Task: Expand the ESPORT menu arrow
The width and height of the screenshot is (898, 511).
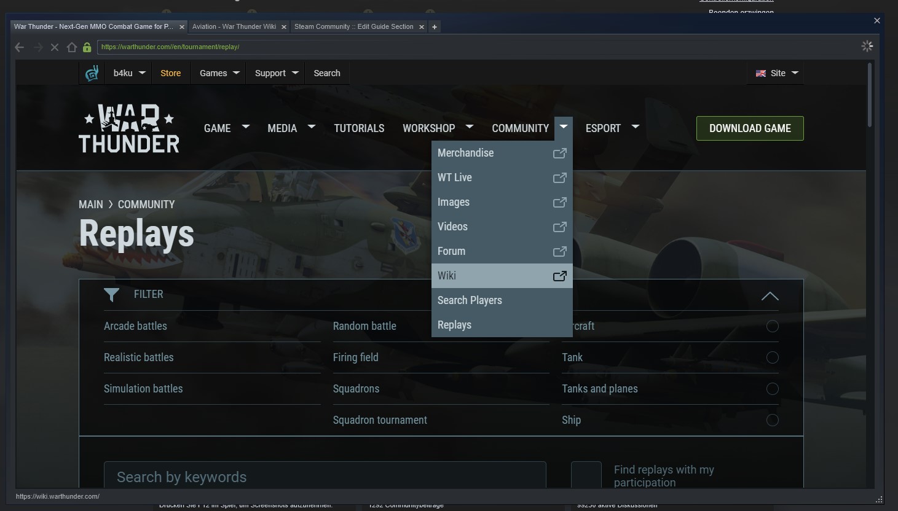Action: [x=636, y=127]
